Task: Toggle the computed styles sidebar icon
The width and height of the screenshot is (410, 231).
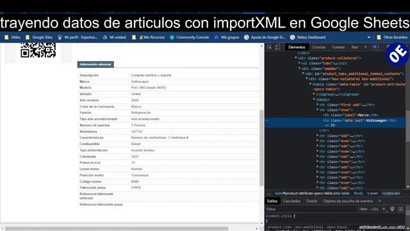Action: (400, 209)
